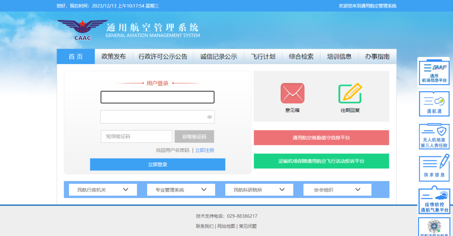
Task: Open 无人机地面第三人责任险 sidebar icon
Action: (434, 136)
